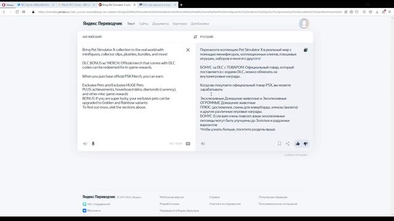
Task: Open browser downloads icon
Action: [377, 12]
